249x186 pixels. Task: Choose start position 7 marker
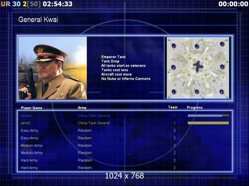click(174, 92)
